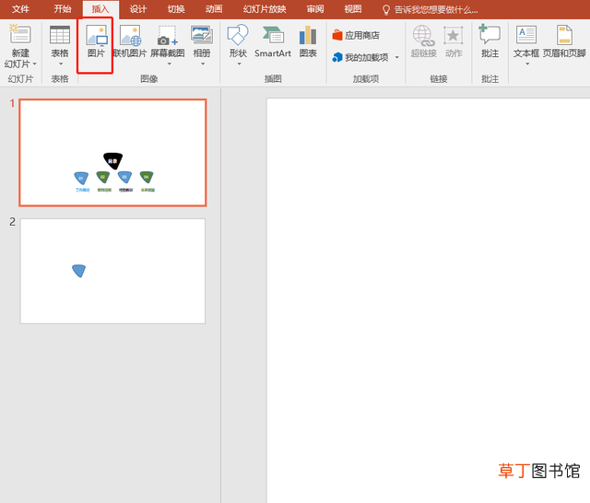Click Header and Footer (页眉和页脚) icon
590x503 pixels.
(564, 35)
